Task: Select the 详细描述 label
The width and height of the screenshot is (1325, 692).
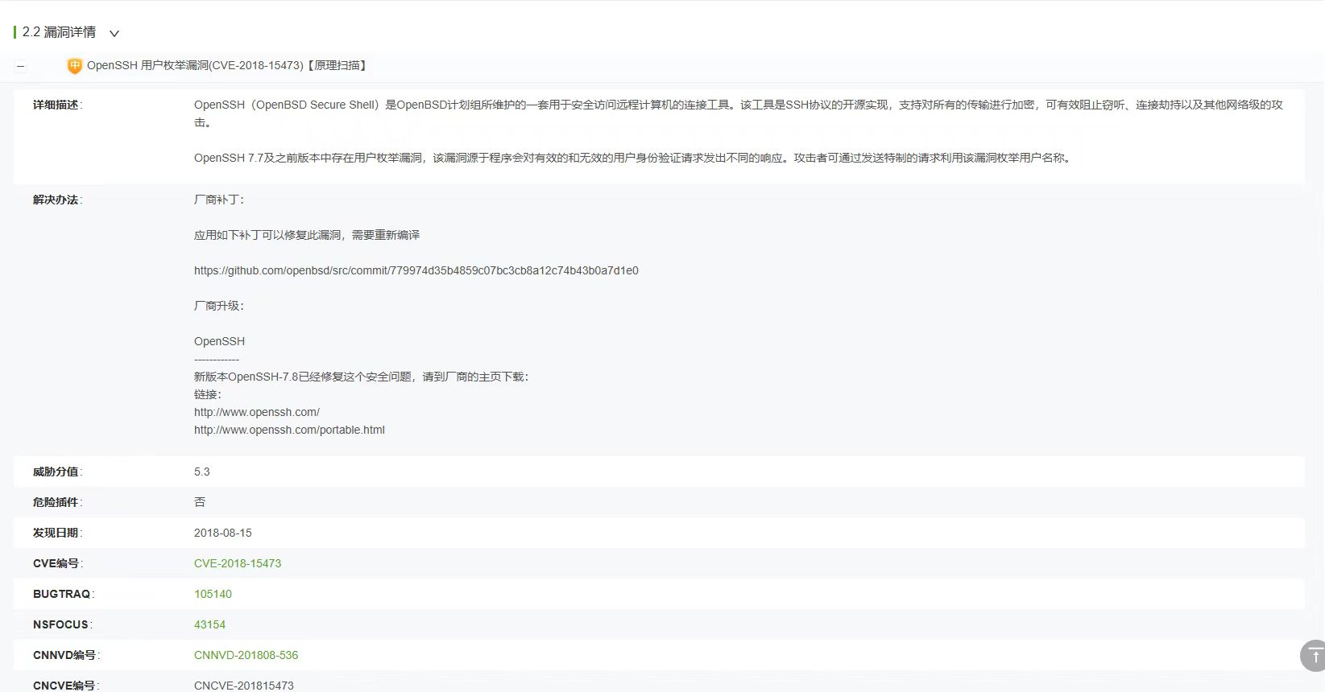Action: (x=57, y=105)
